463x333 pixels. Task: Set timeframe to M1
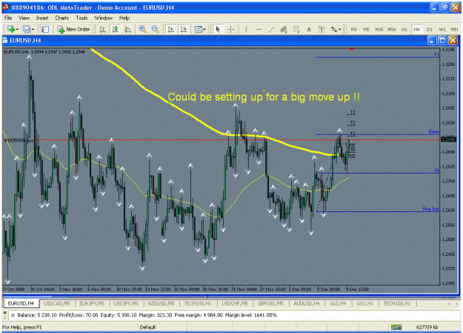pyautogui.click(x=354, y=29)
